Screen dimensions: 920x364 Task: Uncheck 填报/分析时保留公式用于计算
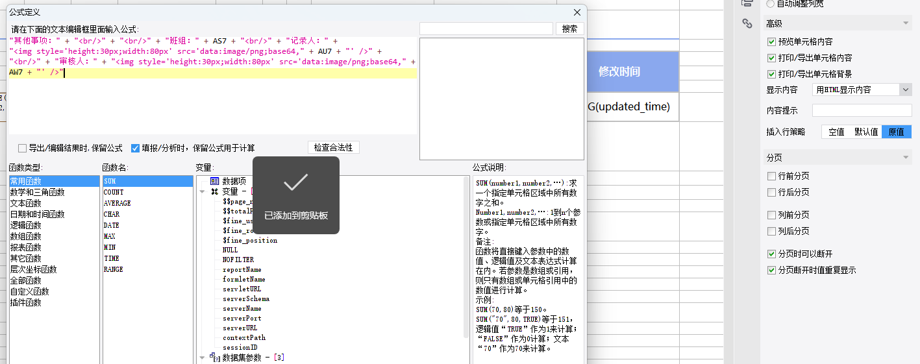(x=136, y=148)
